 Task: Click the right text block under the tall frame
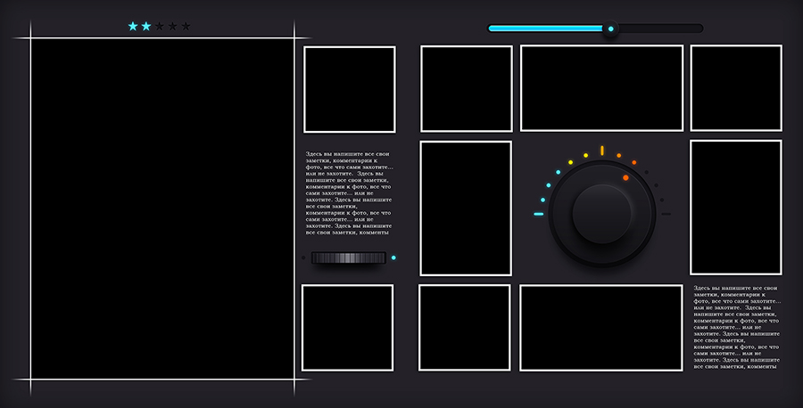click(737, 327)
